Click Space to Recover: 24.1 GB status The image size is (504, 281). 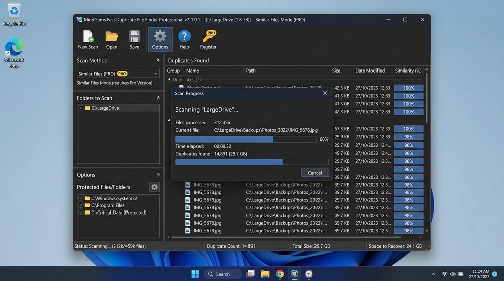395,246
